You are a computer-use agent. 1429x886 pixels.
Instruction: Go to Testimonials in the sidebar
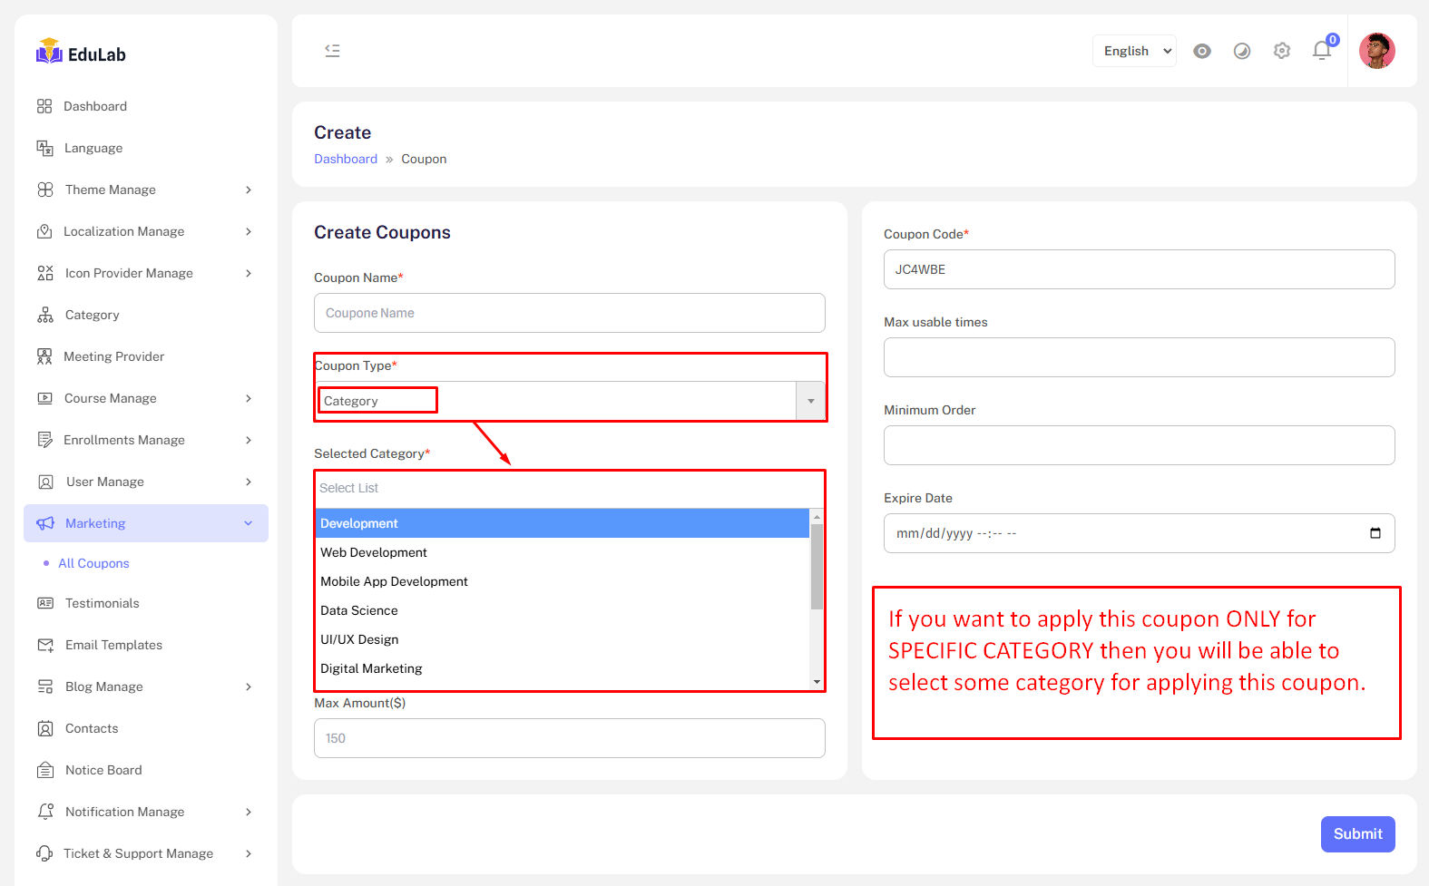pos(102,603)
